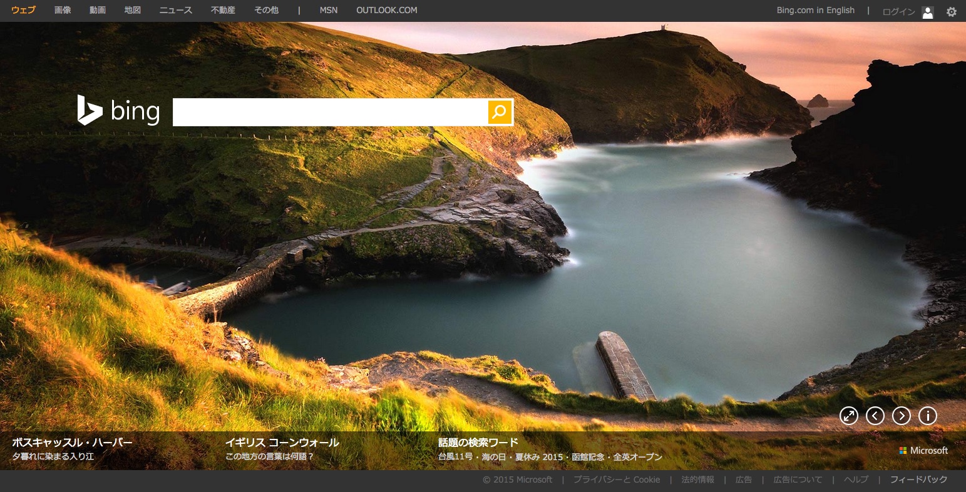Click the ログイン sign-in link

898,12
